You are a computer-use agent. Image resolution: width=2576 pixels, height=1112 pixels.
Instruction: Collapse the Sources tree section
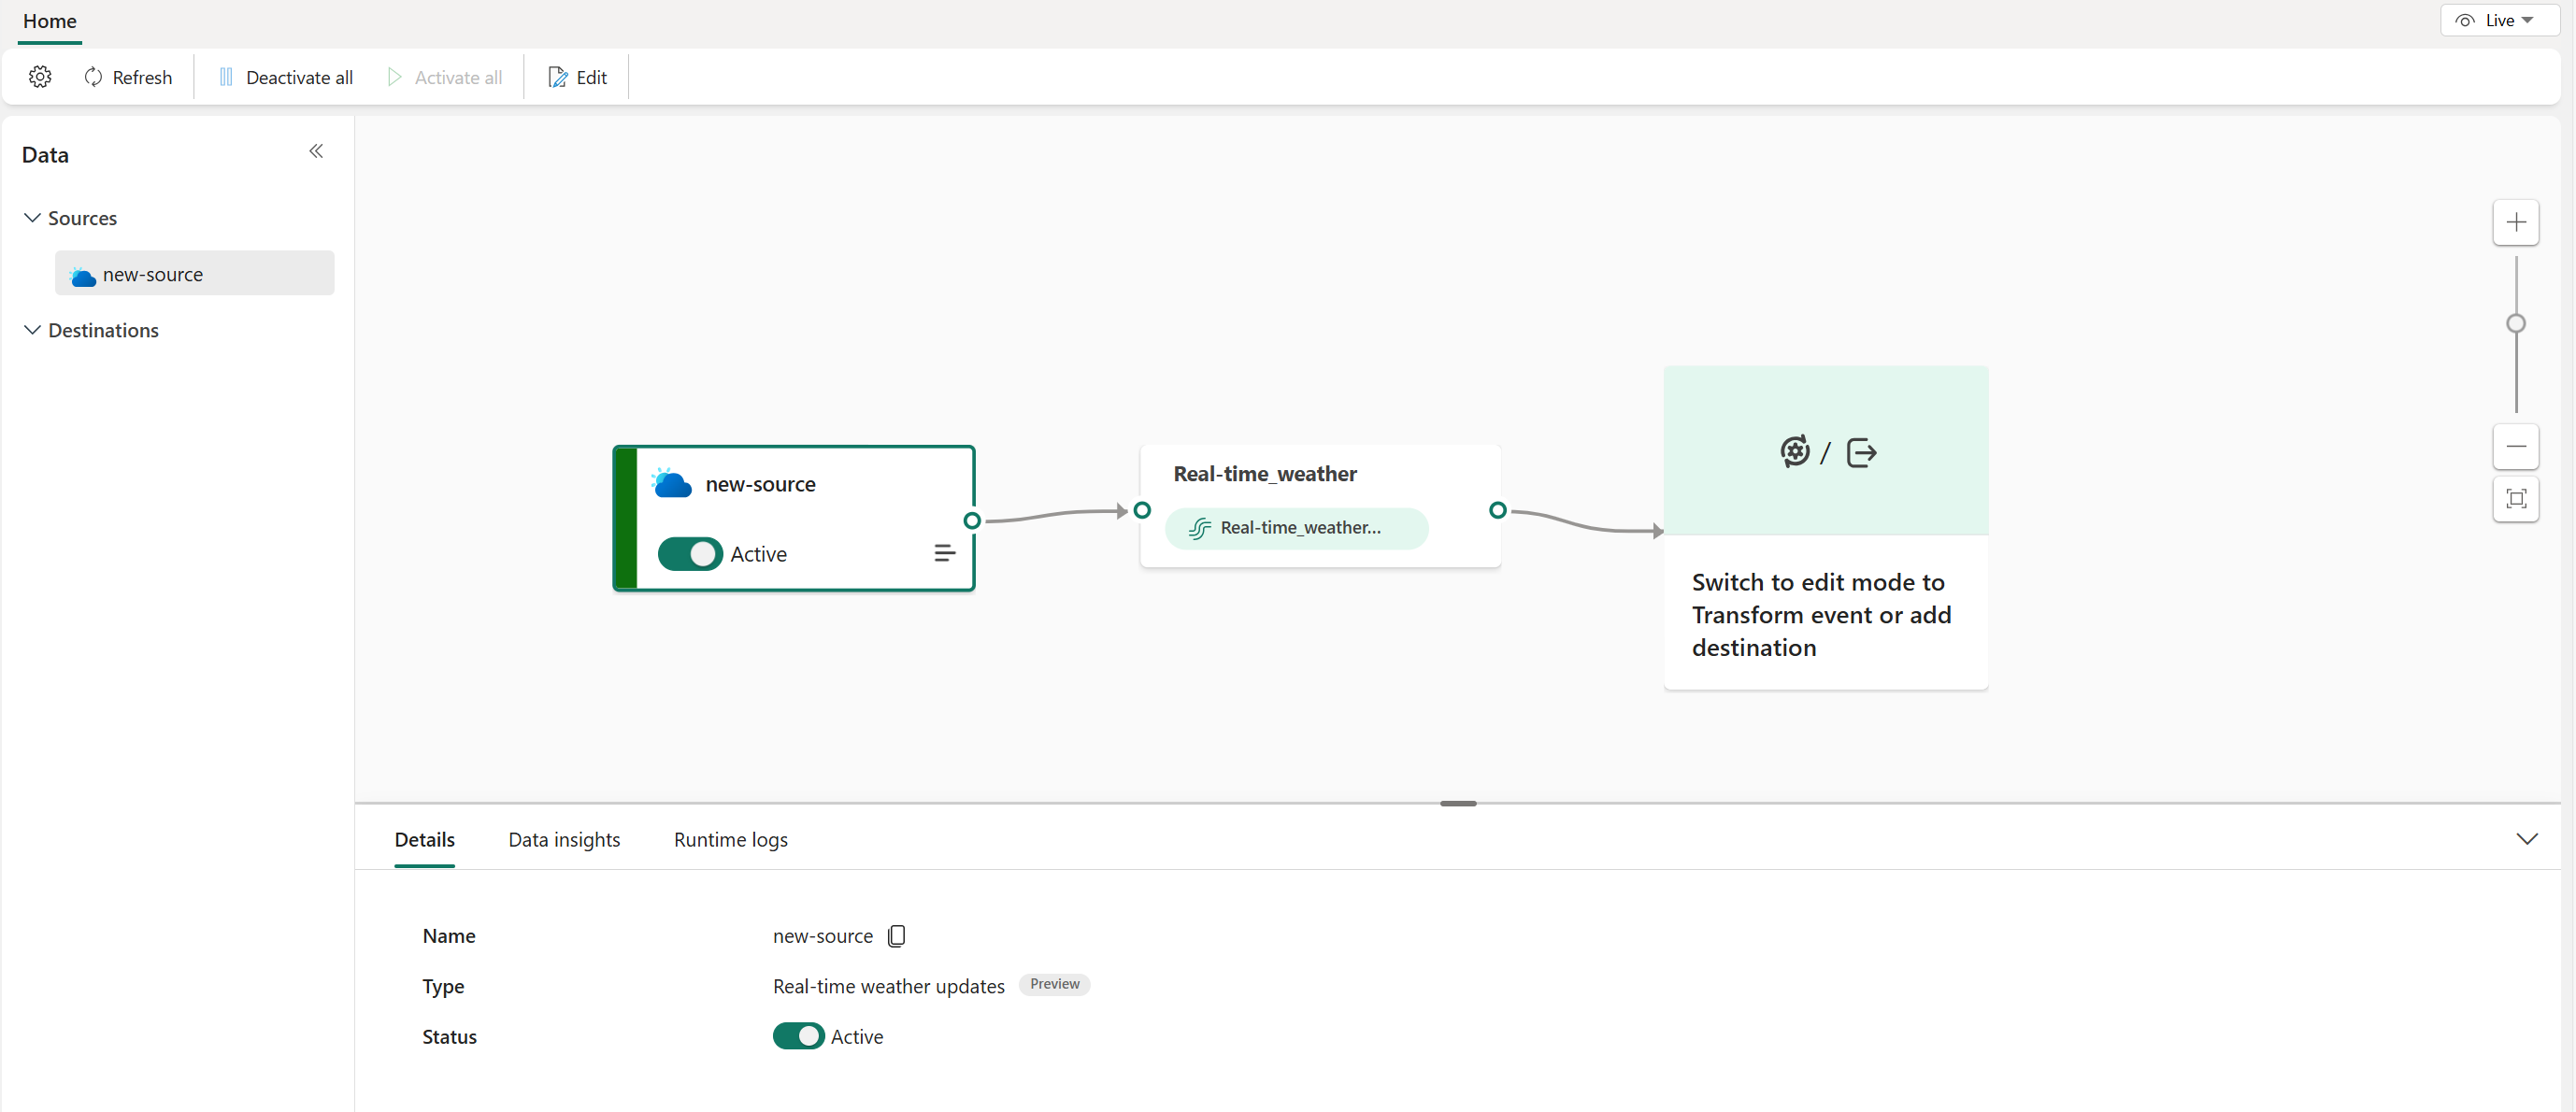coord(32,218)
